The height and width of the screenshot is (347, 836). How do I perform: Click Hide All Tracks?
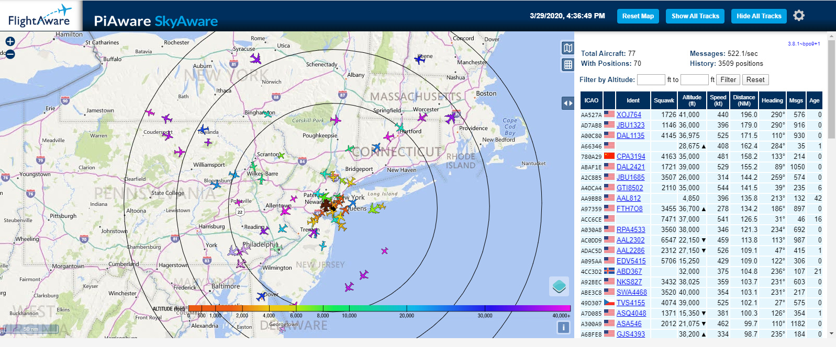click(x=759, y=16)
